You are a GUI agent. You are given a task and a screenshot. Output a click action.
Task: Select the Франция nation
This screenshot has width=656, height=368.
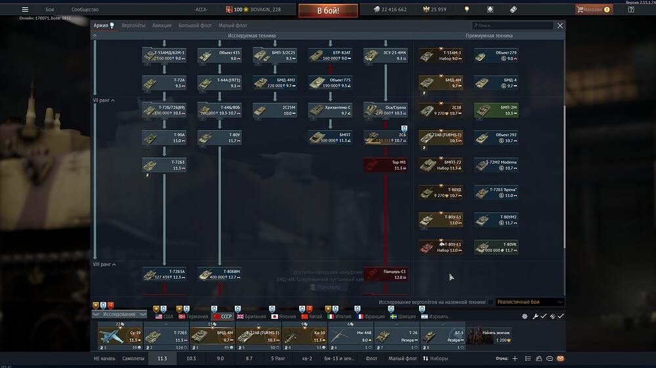(370, 317)
